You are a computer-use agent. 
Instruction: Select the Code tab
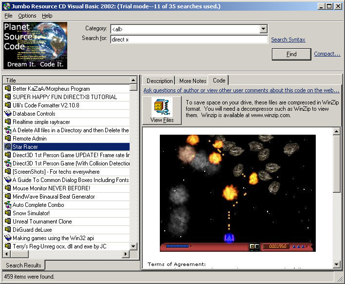coord(219,81)
